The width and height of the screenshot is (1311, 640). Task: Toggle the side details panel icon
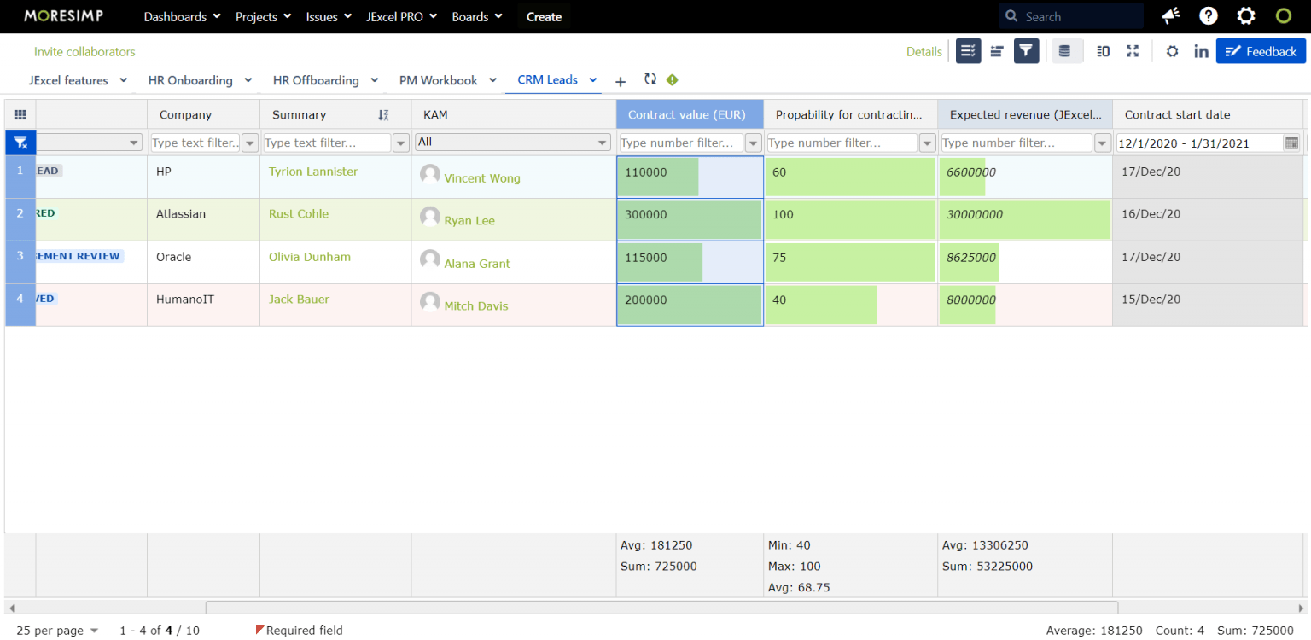[1103, 51]
